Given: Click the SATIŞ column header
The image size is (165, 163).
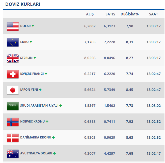Looking at the screenshot, I should [110, 14].
